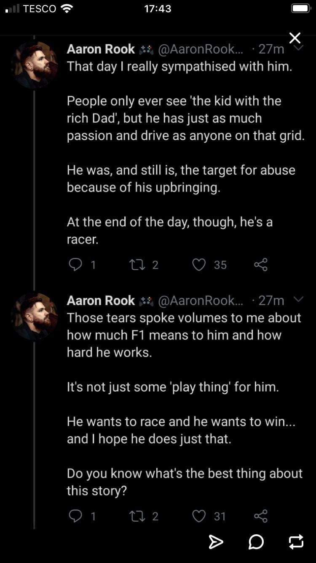Tap the bottom retweet icon
The width and height of the screenshot is (316, 563).
296,542
